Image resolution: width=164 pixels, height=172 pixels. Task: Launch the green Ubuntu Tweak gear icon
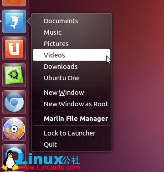[x=14, y=75]
